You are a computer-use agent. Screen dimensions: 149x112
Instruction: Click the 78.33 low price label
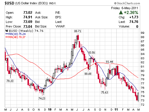click(x=10, y=81)
